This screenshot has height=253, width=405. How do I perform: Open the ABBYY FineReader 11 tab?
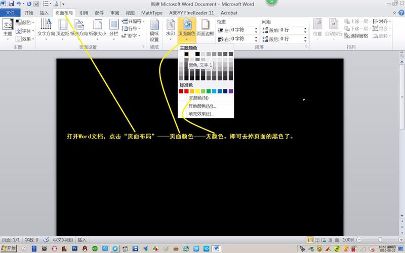pos(192,13)
